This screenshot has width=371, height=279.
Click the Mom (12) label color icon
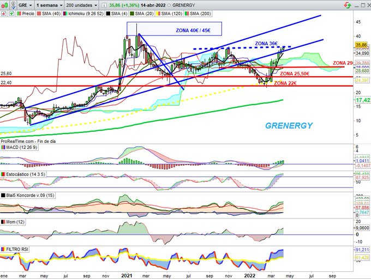coord(3,222)
